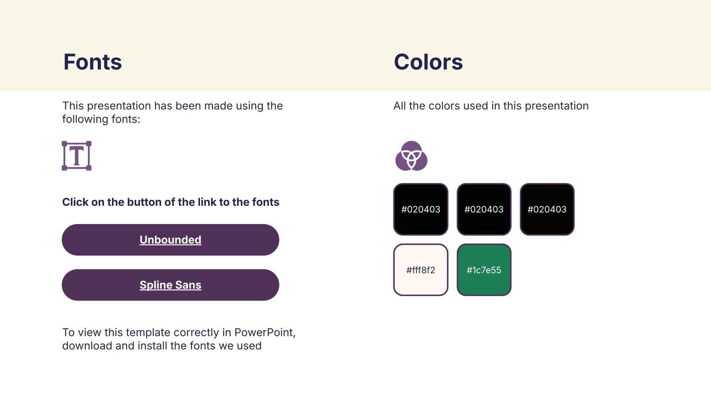The width and height of the screenshot is (711, 400).
Task: Click the text box T icon
Action: 76,156
